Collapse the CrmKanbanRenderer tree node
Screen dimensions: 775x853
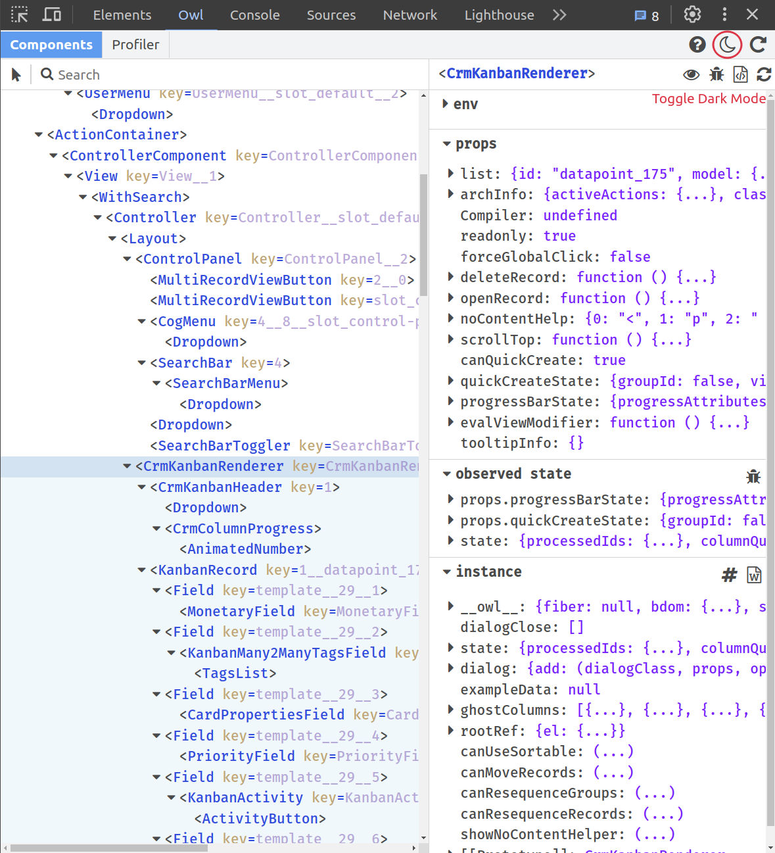127,466
